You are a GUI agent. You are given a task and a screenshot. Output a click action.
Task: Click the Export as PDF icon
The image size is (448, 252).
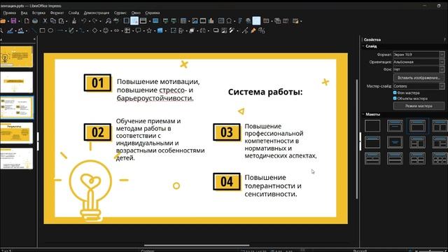click(x=27, y=21)
